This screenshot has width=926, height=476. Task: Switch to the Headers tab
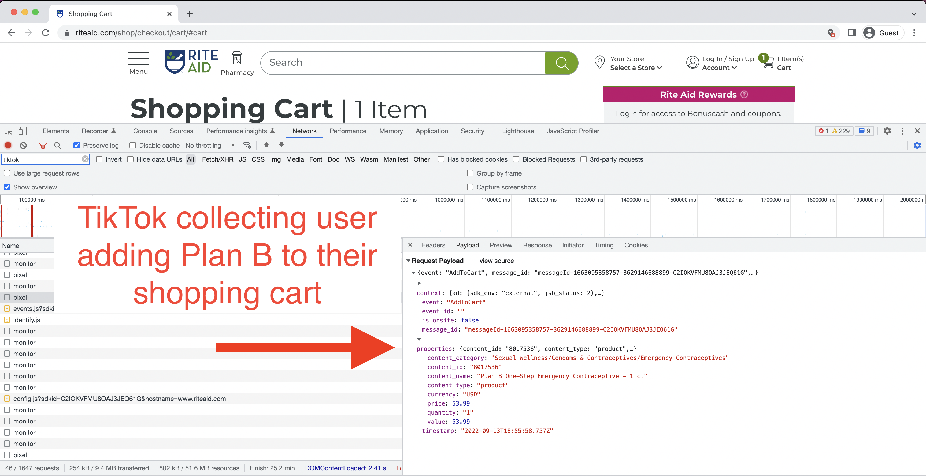(433, 245)
